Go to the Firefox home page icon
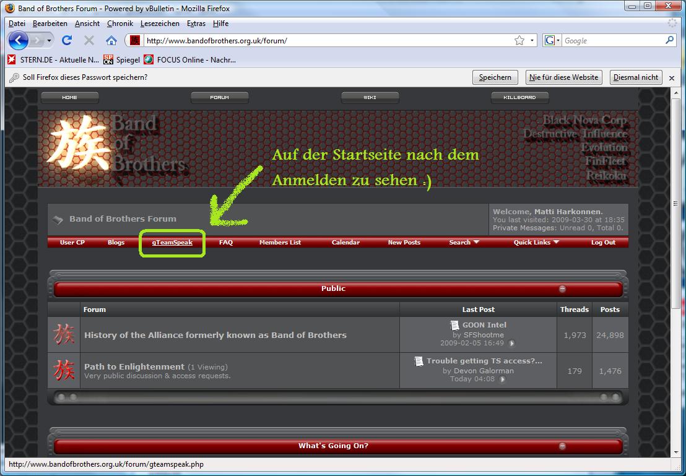The width and height of the screenshot is (686, 476). [x=111, y=41]
